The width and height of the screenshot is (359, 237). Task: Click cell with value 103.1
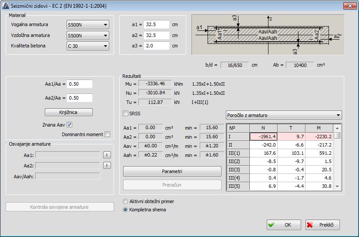click(291, 153)
